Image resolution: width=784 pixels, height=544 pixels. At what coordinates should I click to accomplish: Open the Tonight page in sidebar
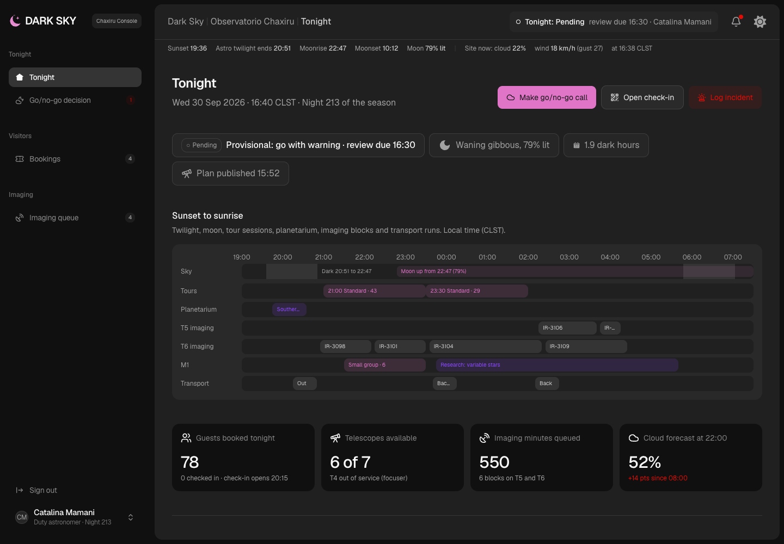tap(75, 77)
